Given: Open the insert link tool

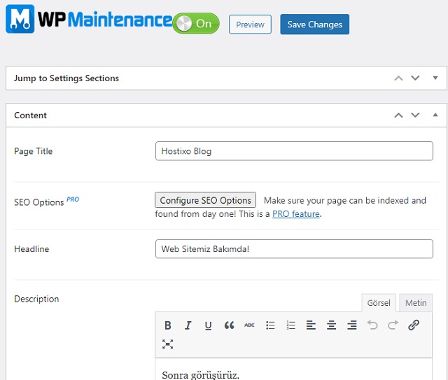Looking at the screenshot, I should point(414,325).
